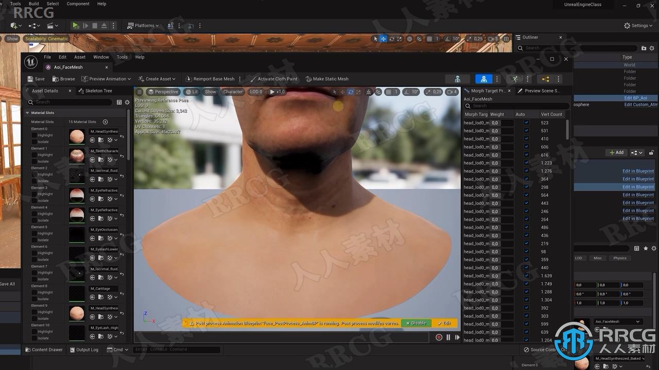The width and height of the screenshot is (659, 370).
Task: Switch to the Animation mode running-figure icon
Action: [514, 79]
